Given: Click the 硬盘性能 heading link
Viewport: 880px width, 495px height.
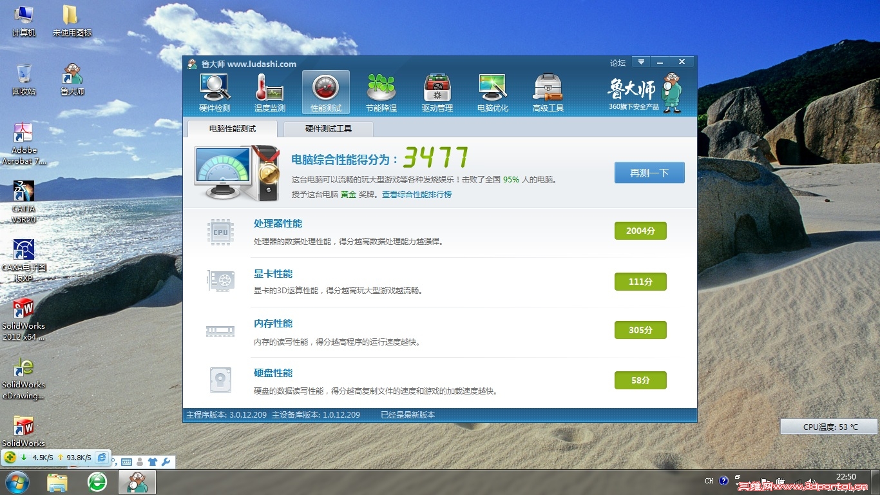Looking at the screenshot, I should point(273,373).
